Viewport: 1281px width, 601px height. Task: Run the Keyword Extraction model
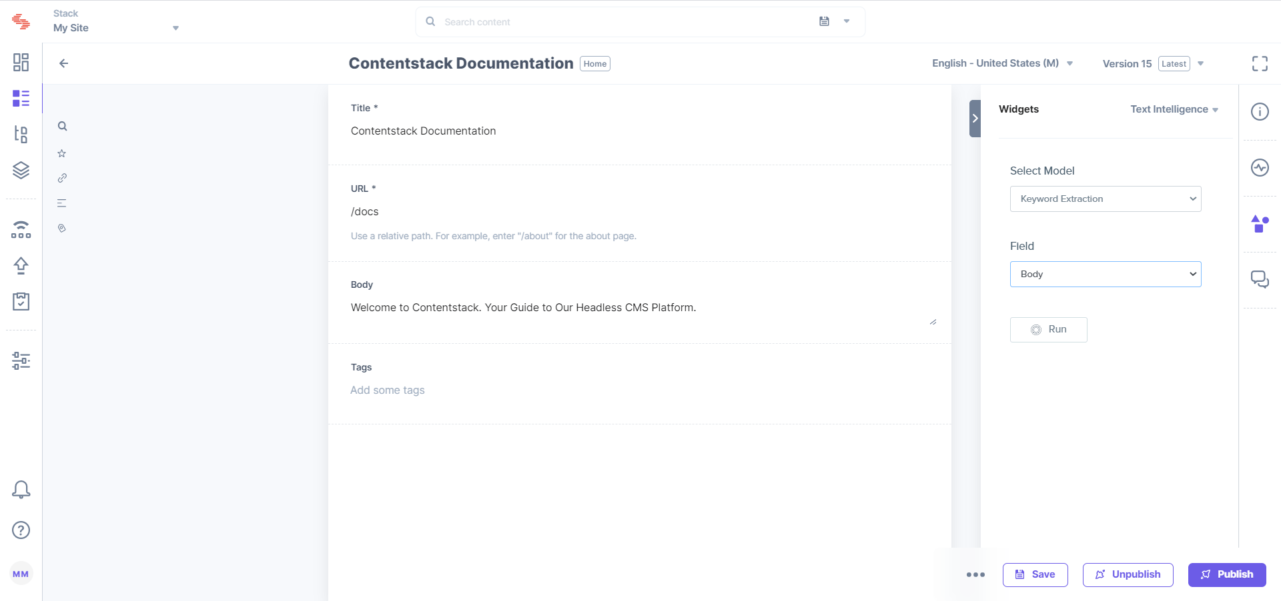point(1048,329)
